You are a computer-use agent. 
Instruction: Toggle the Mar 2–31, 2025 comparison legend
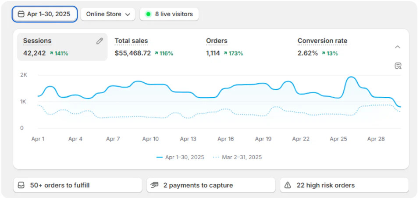point(237,157)
